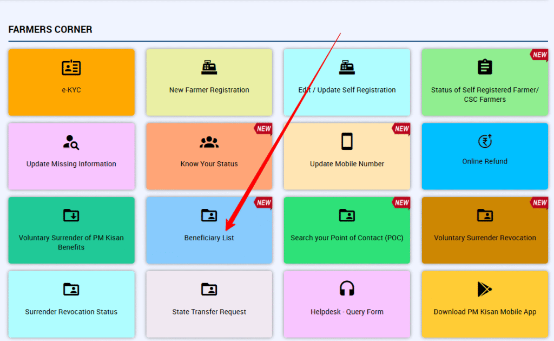Click the folder download icon for Voluntary Surrender
The image size is (554, 341).
[71, 215]
